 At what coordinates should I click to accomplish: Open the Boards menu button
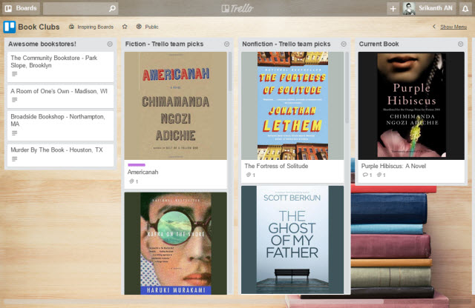tap(21, 8)
